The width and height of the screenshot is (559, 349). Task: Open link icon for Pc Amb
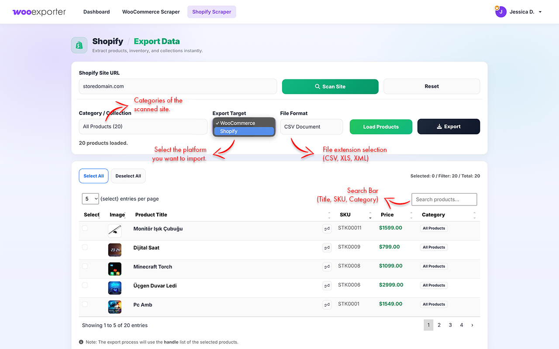pyautogui.click(x=327, y=305)
